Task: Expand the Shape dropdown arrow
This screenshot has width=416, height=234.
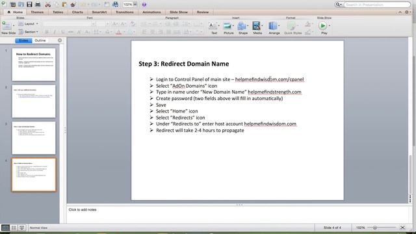Action: coord(248,26)
